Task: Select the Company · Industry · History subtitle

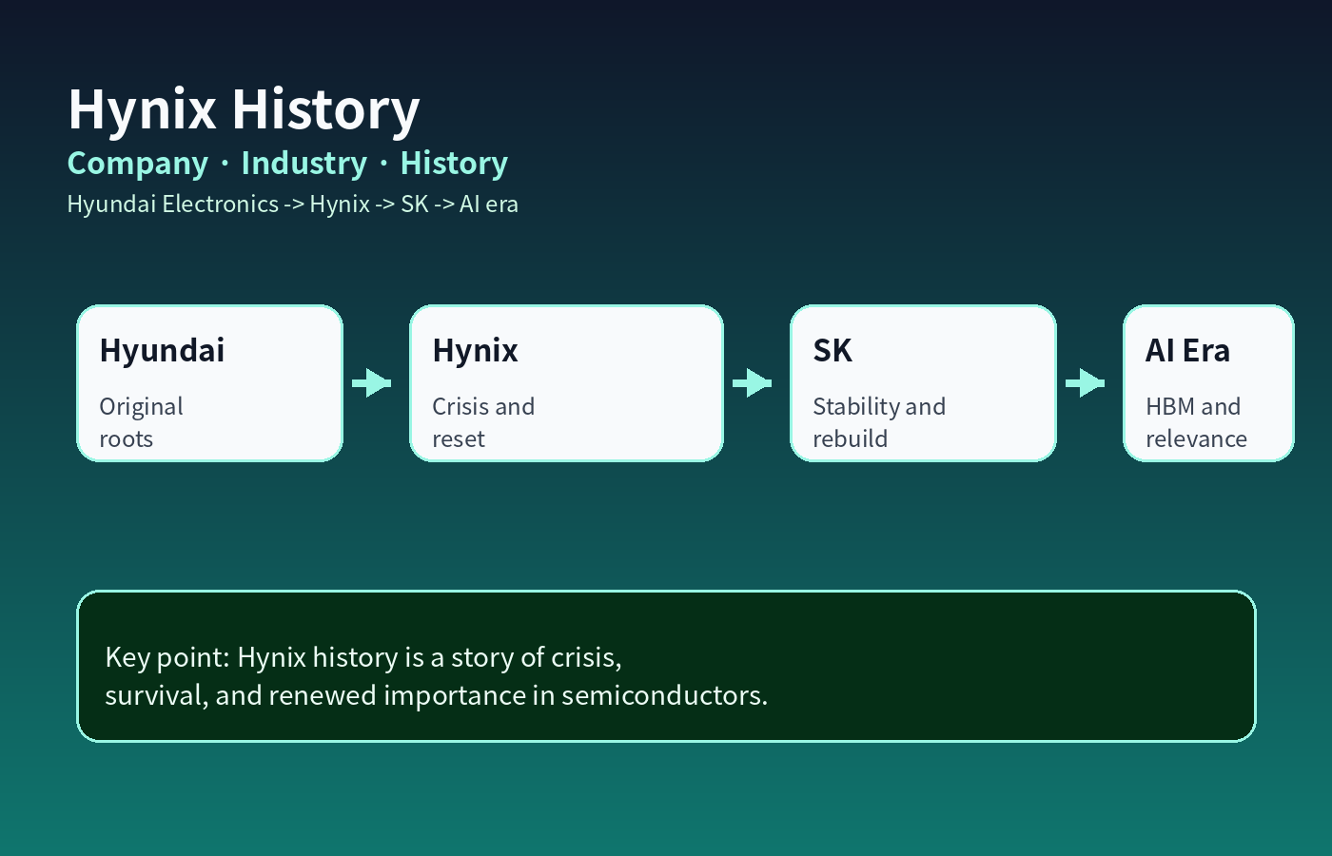Action: (287, 164)
